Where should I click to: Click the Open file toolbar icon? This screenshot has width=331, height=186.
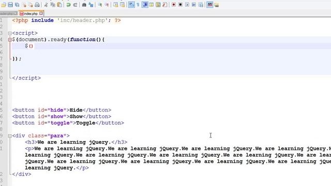(x=4, y=5)
